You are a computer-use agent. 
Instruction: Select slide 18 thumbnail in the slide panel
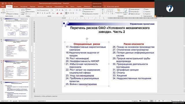pyautogui.click(x=16, y=49)
